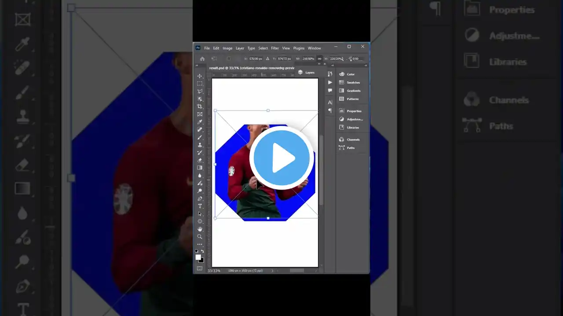Open the Window menu
This screenshot has width=563, height=316.
[314, 48]
